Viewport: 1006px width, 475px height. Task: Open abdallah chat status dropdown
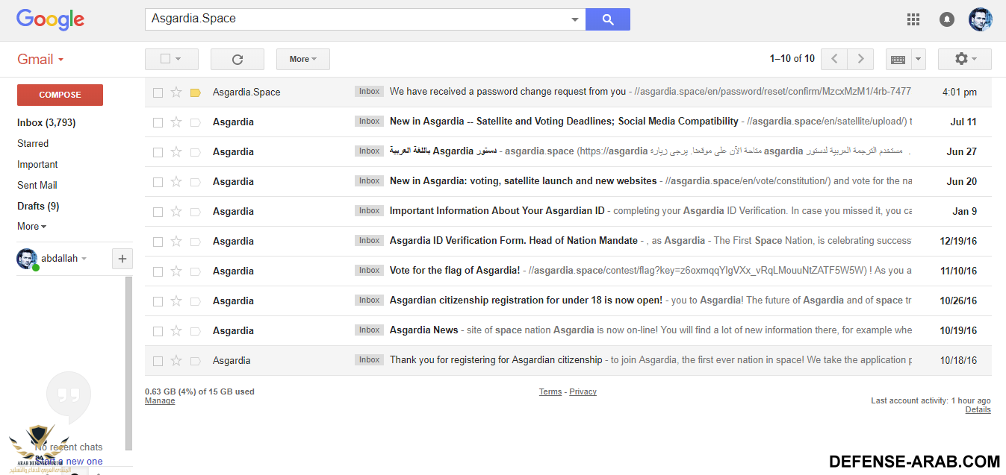(x=84, y=259)
